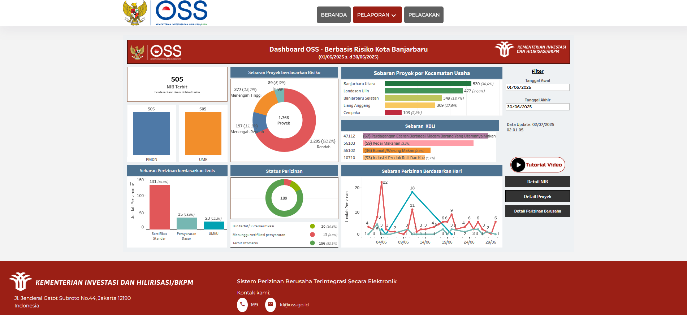Click the Garuda emblem at top left
Screen dimensions: 687x315
click(x=135, y=13)
